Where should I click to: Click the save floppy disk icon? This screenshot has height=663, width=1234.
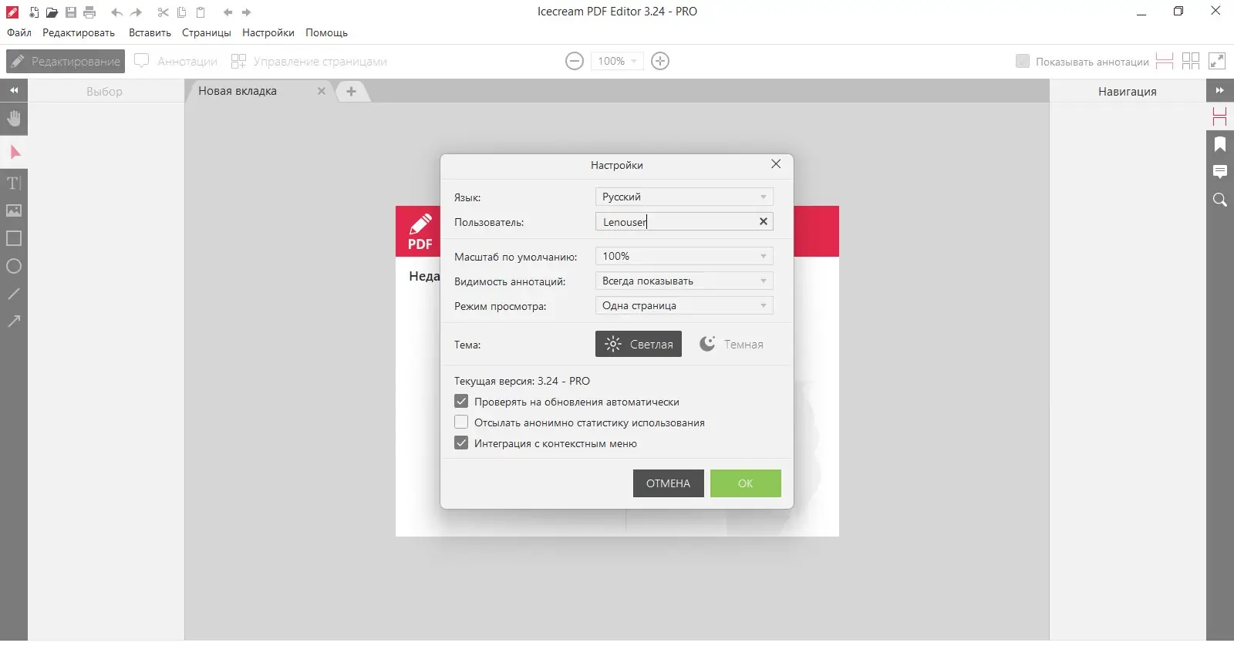(x=70, y=12)
